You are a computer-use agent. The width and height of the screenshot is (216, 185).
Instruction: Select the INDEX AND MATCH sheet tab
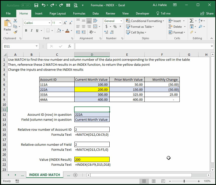coord(45,175)
